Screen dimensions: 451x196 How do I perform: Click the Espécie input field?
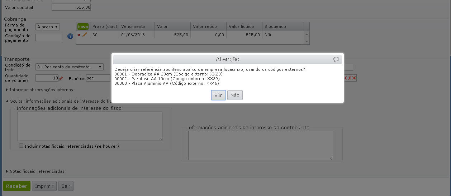coord(98,78)
